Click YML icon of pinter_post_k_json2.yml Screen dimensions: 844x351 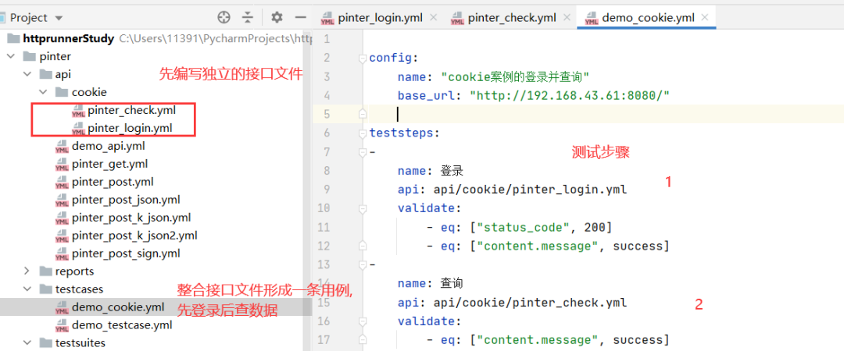(62, 236)
